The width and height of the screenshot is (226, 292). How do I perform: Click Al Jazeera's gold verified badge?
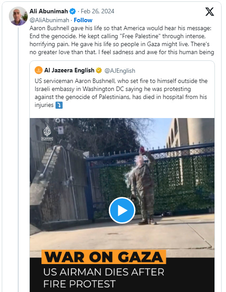[99, 71]
